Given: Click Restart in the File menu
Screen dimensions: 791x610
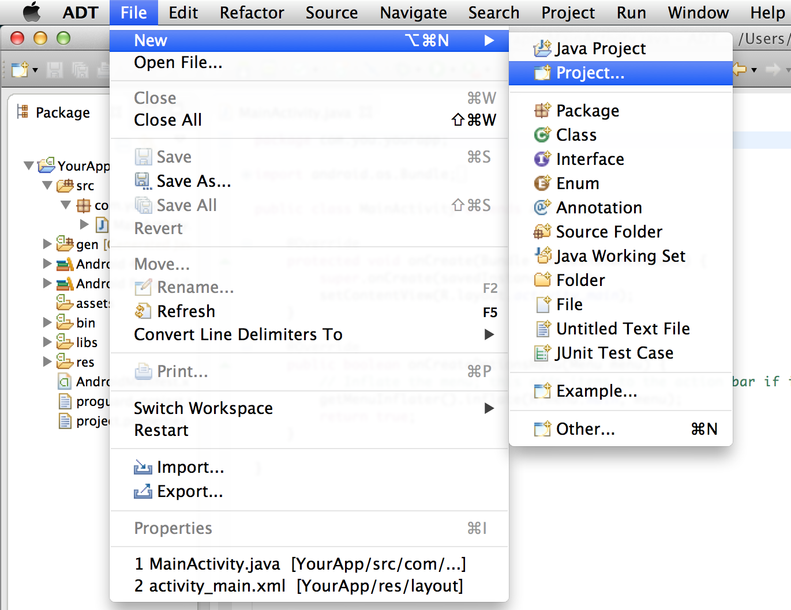Looking at the screenshot, I should coord(309,430).
